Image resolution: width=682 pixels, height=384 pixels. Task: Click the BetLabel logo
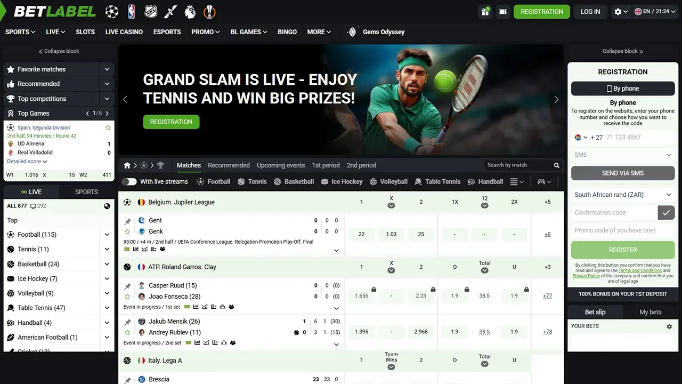pos(55,11)
